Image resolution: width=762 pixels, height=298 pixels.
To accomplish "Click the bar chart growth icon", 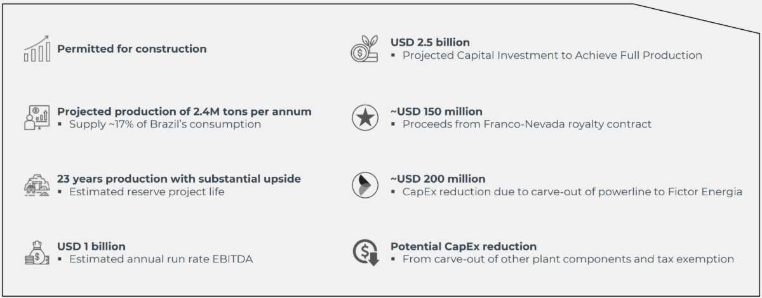I will pyautogui.click(x=37, y=49).
